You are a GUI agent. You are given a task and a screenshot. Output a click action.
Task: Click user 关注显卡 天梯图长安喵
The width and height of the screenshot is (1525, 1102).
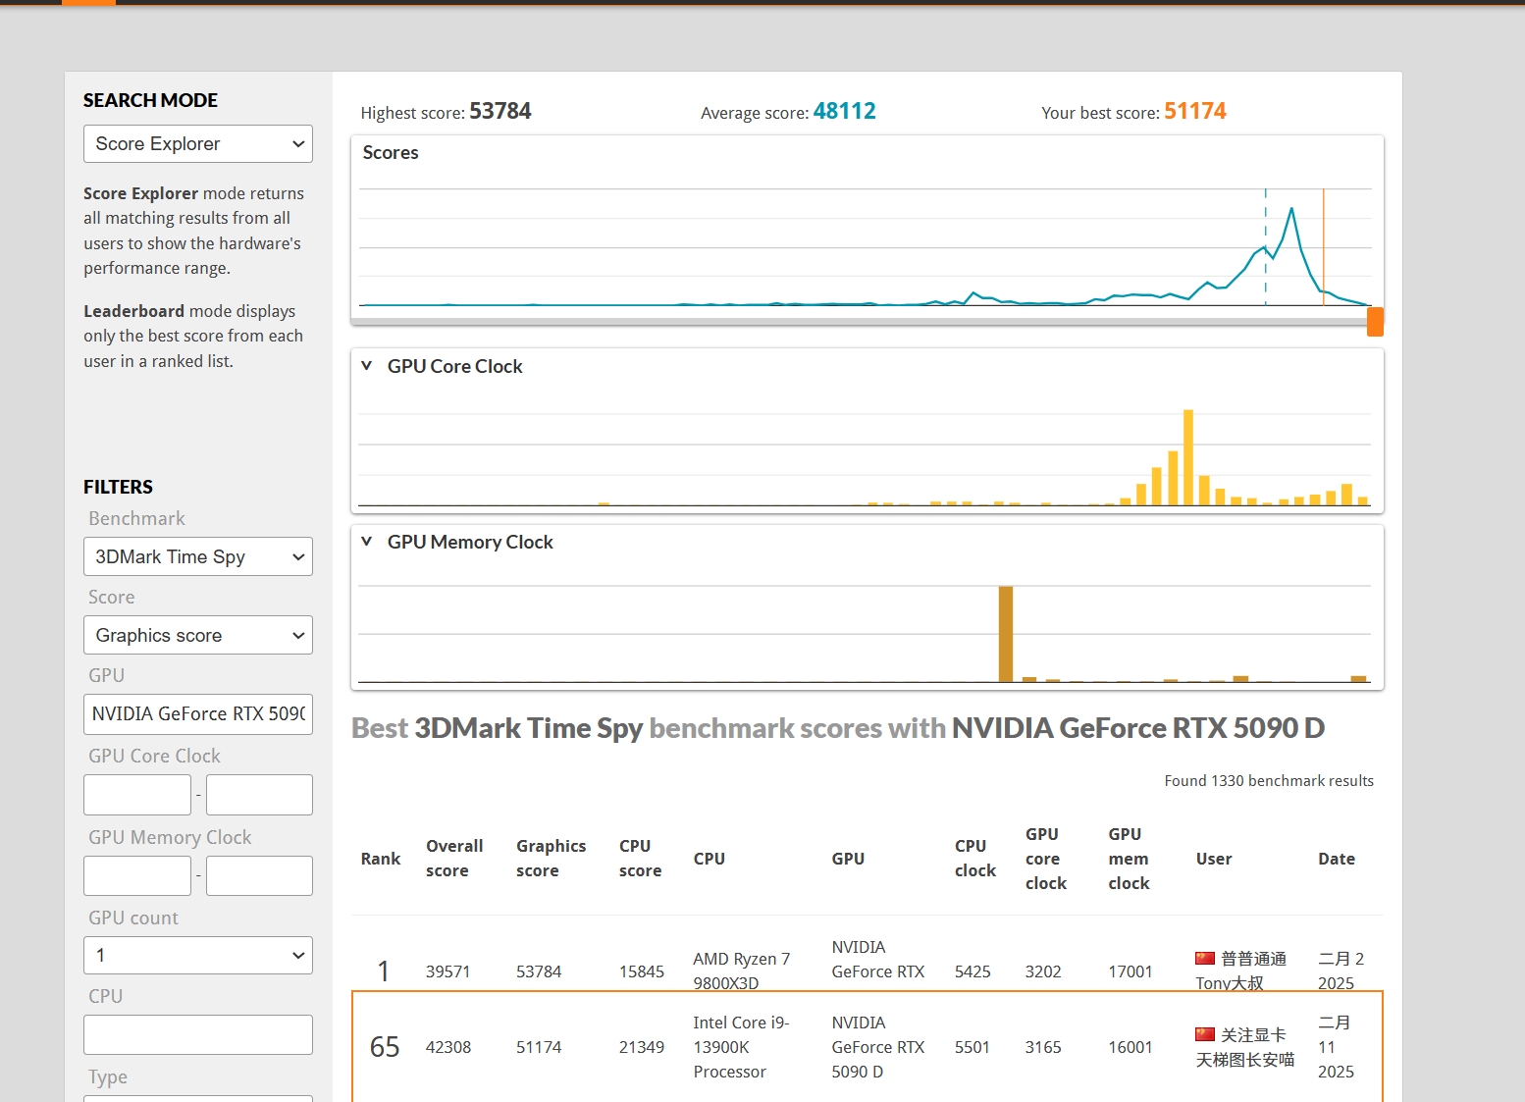1244,1047
